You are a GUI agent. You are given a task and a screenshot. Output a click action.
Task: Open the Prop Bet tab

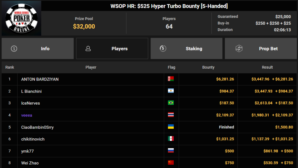coord(261,49)
